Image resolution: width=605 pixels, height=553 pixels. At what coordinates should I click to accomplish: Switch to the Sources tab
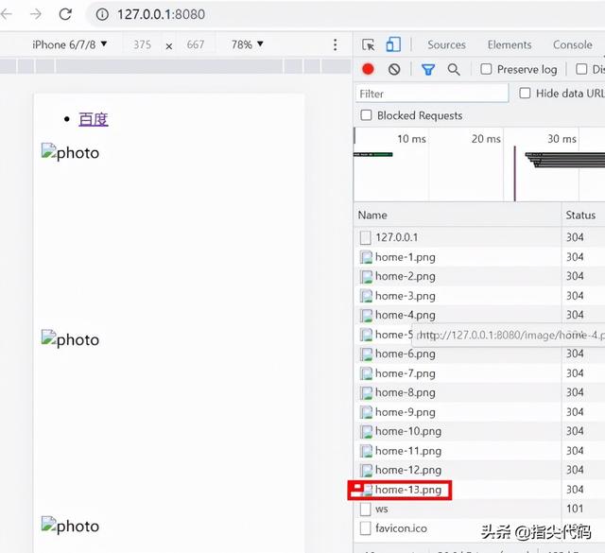(x=446, y=44)
